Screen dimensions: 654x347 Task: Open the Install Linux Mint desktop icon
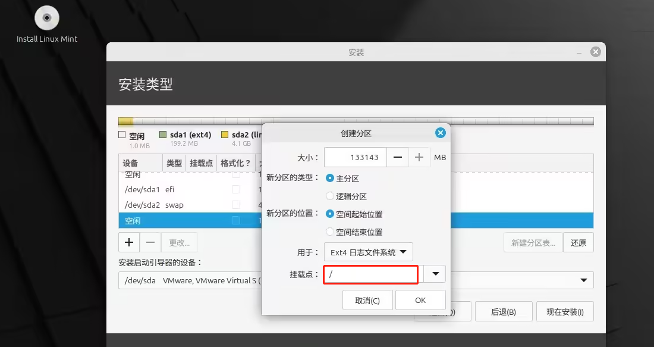(x=47, y=19)
